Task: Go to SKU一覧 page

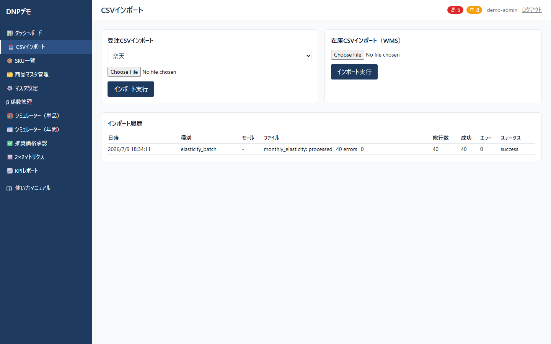Action: (x=46, y=61)
